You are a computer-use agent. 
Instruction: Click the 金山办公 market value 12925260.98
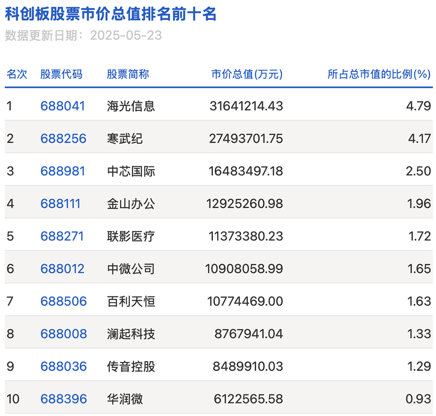click(246, 204)
